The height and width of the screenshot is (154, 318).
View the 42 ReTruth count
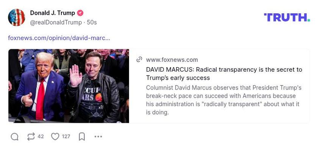pos(41,137)
